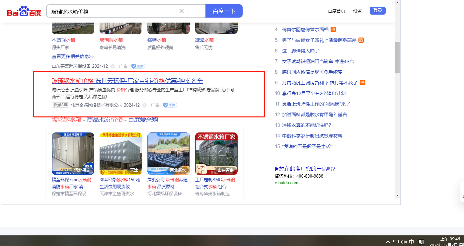This screenshot has width=464, height=246.
Task: Expand the dropdown arrow after 北京企腾网络技术有限公司 2024-12
Action: pyautogui.click(x=145, y=105)
